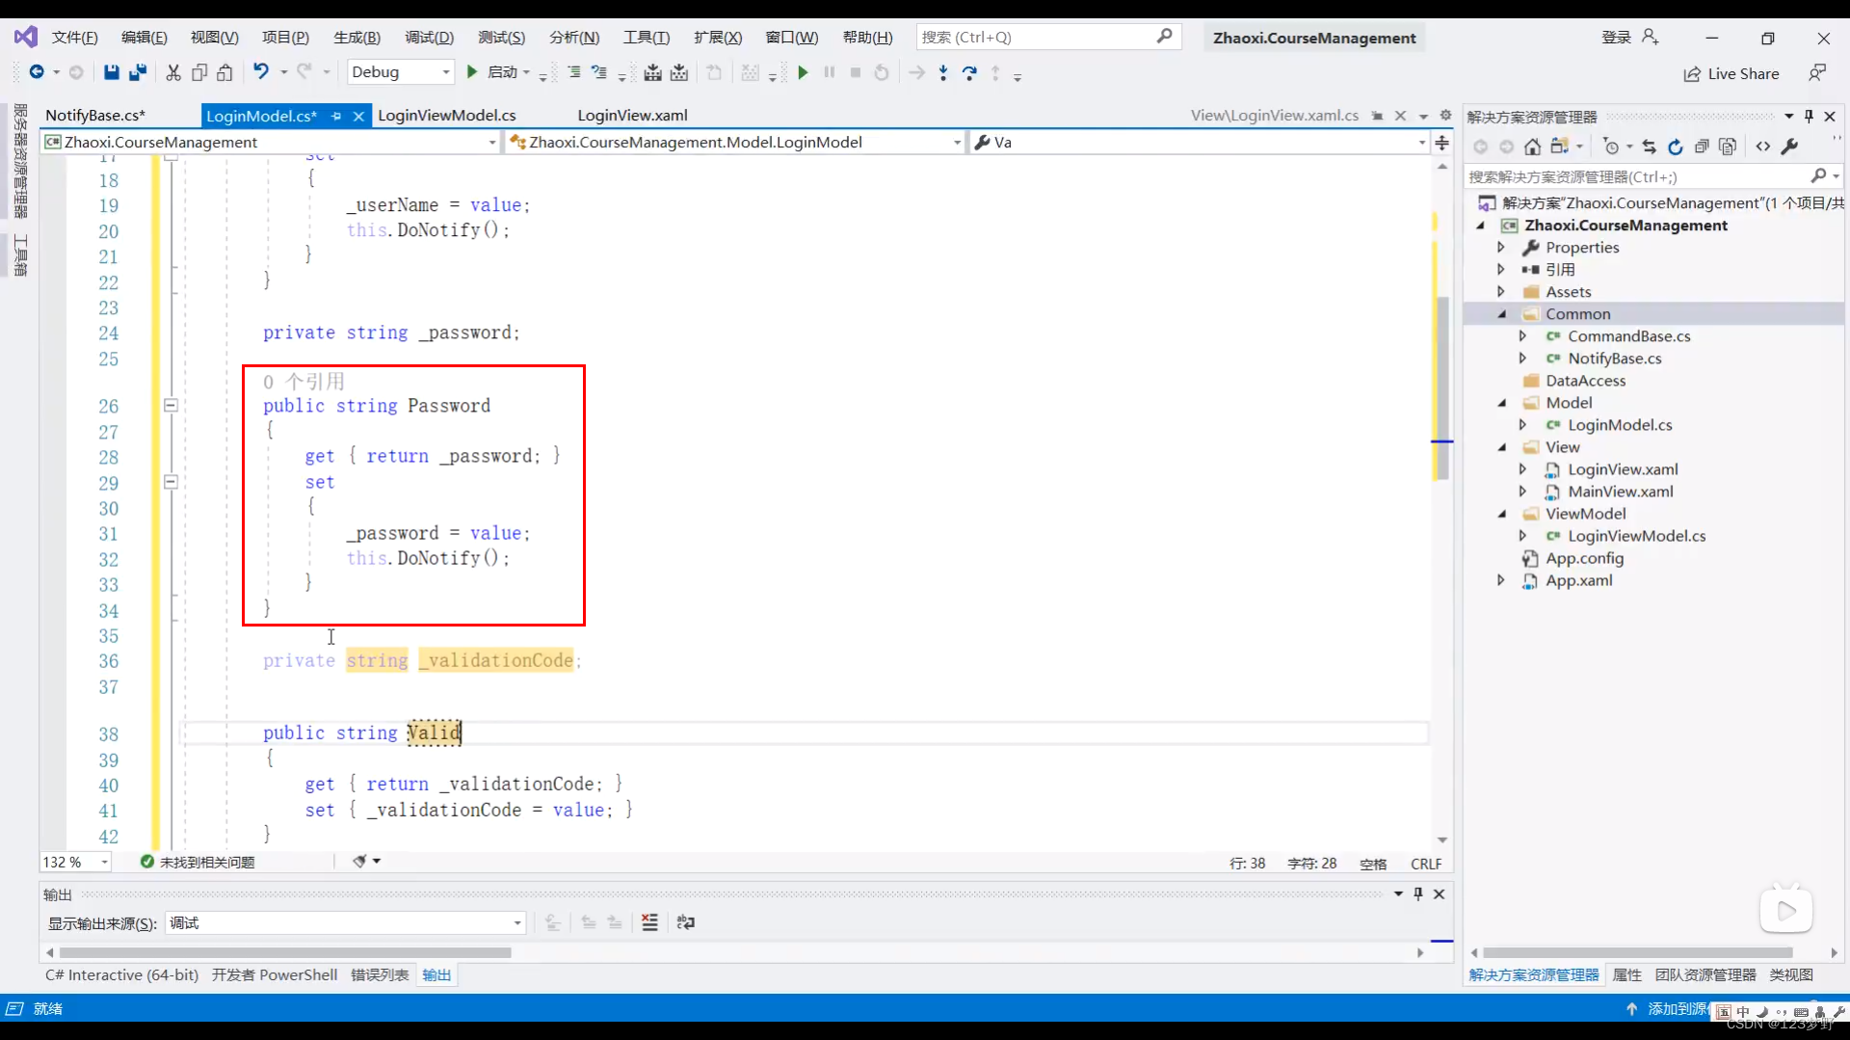Click the Navigate Backward icon

[37, 72]
